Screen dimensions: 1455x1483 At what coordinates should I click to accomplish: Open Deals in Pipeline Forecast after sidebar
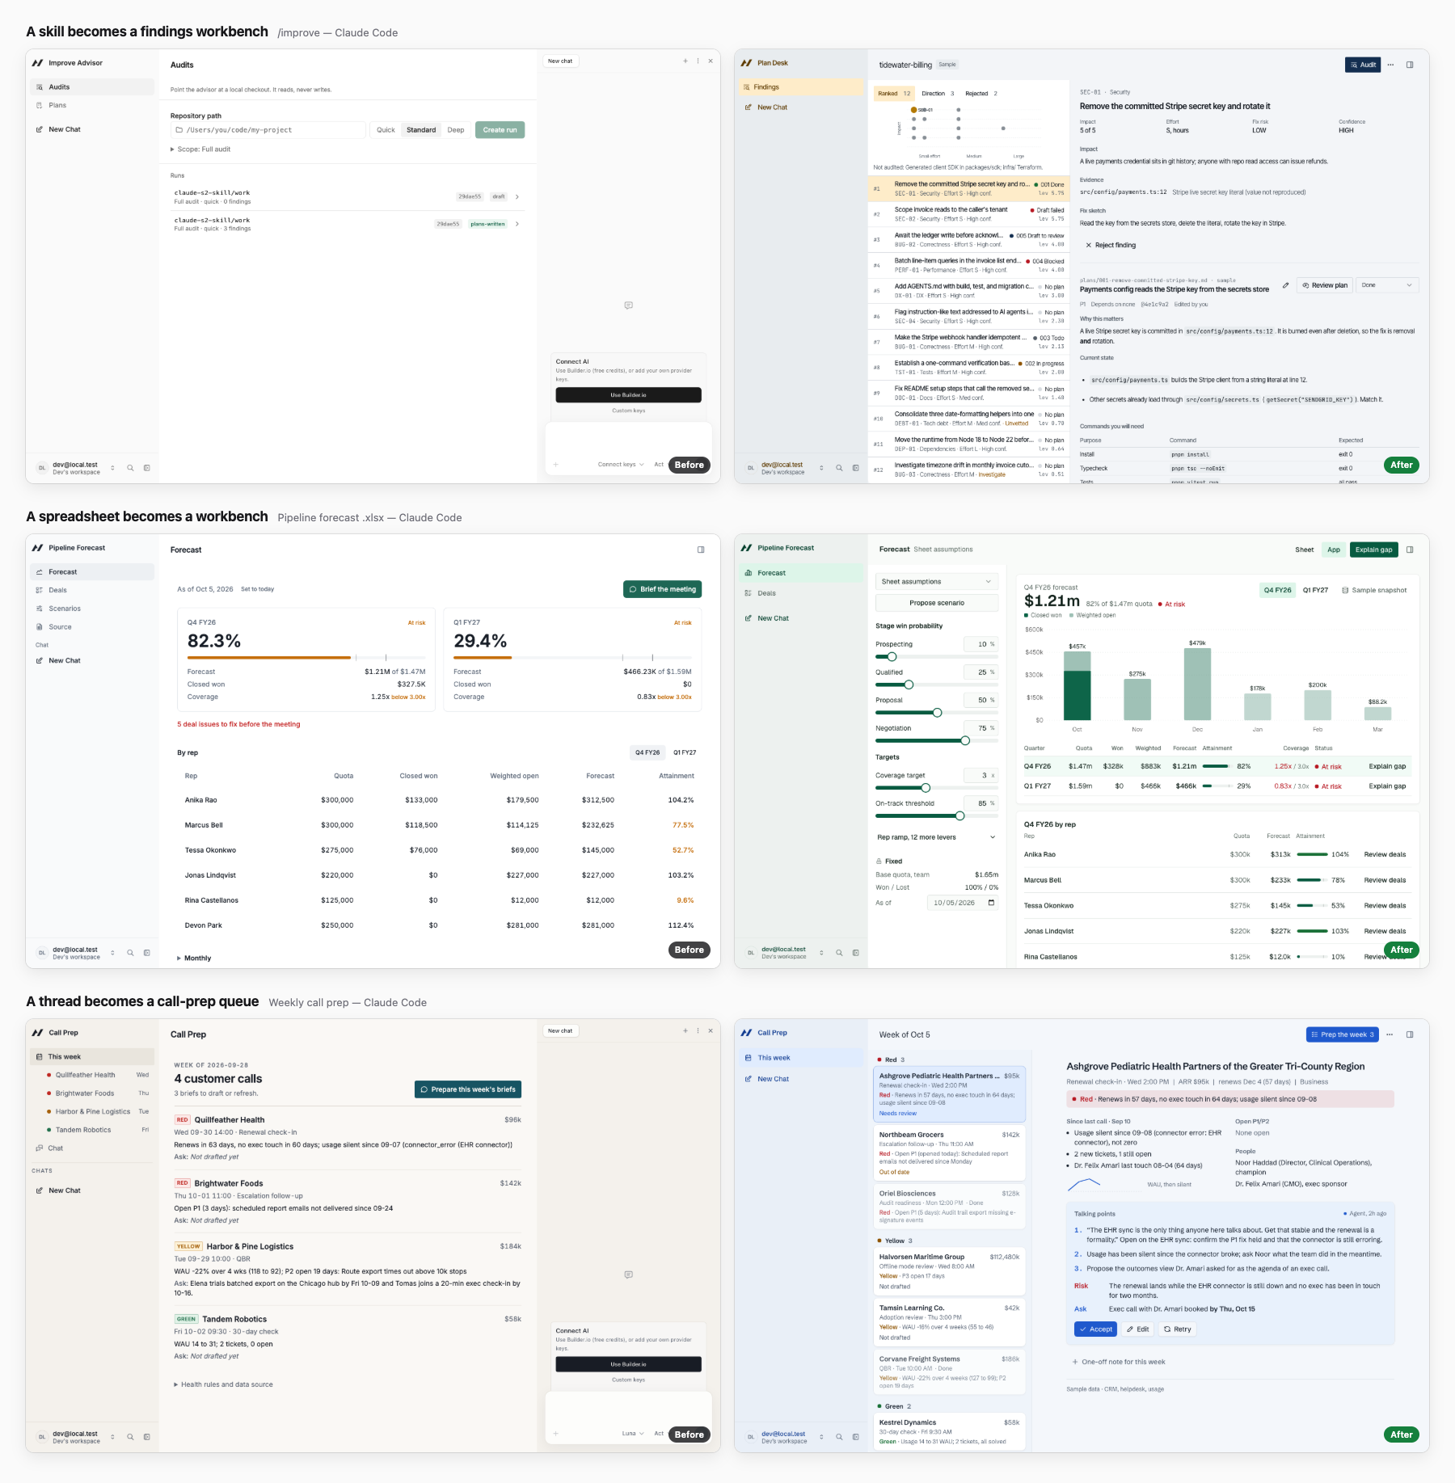coord(800,593)
